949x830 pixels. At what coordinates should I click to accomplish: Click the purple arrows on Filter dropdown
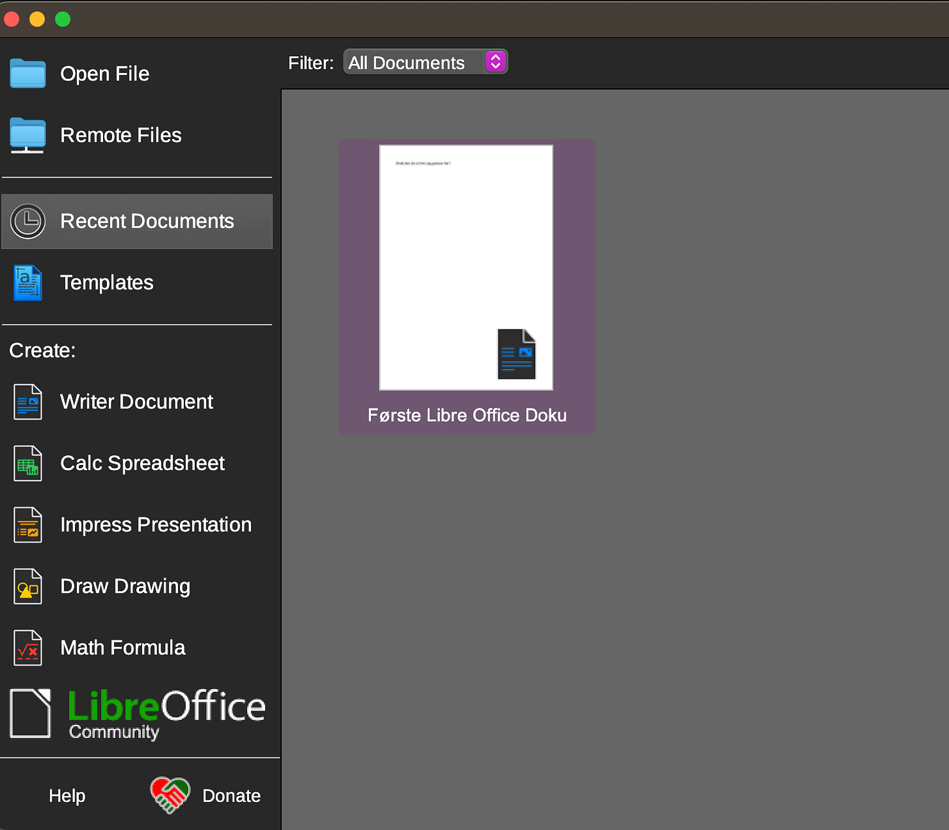(x=495, y=62)
